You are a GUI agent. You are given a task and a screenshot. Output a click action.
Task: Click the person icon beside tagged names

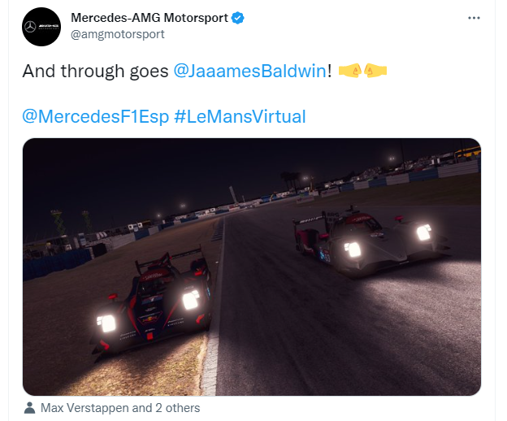[29, 408]
